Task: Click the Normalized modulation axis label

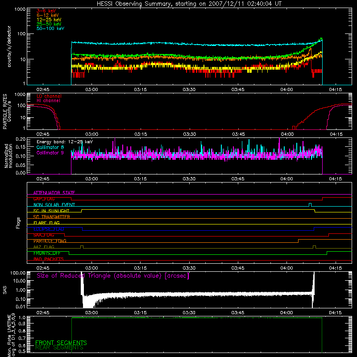Action: [8, 156]
